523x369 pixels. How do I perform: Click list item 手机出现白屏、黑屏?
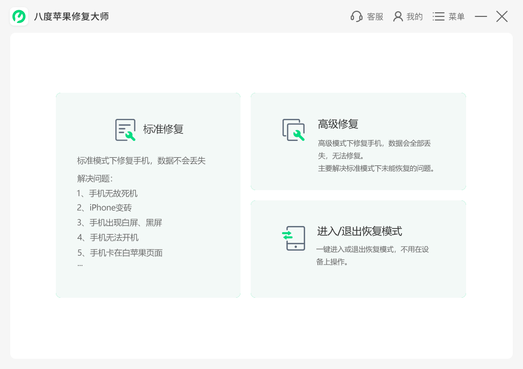pos(126,222)
